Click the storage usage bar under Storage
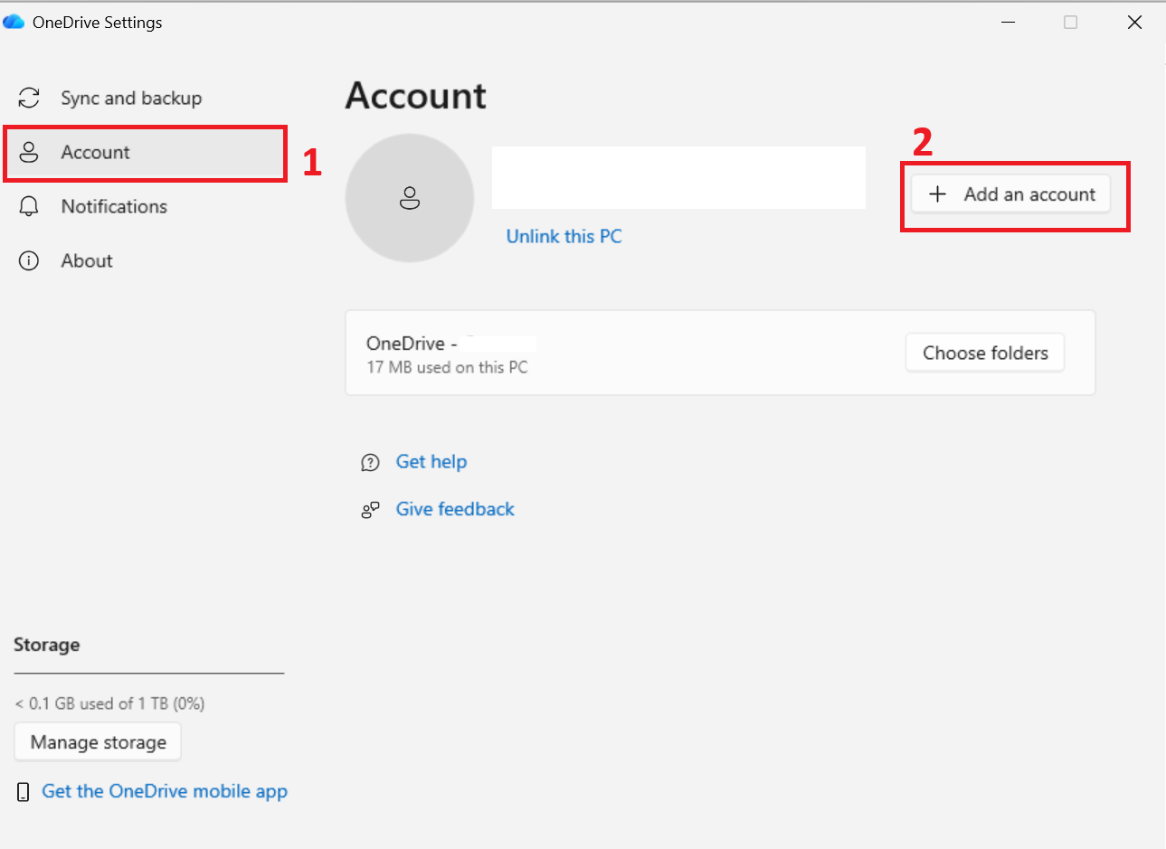Viewport: 1166px width, 849px height. [x=148, y=673]
